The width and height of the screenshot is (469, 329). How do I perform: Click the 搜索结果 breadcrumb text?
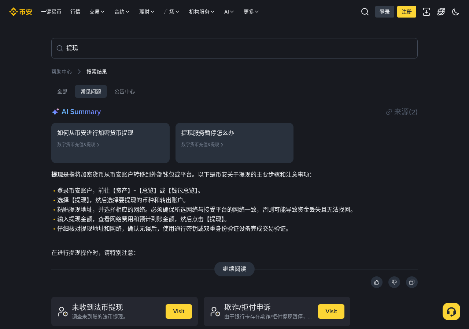pos(97,72)
